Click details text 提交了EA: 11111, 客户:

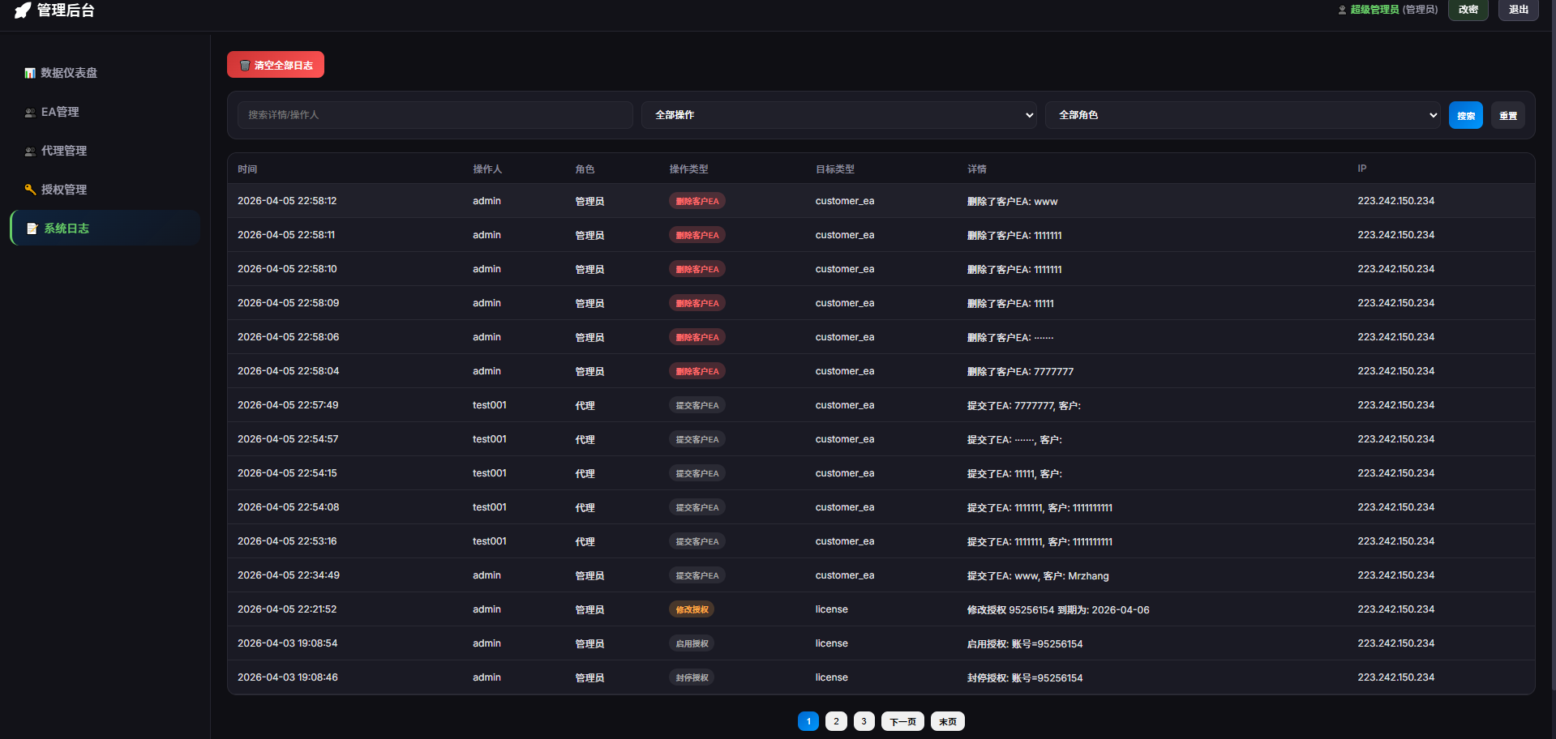click(1014, 474)
